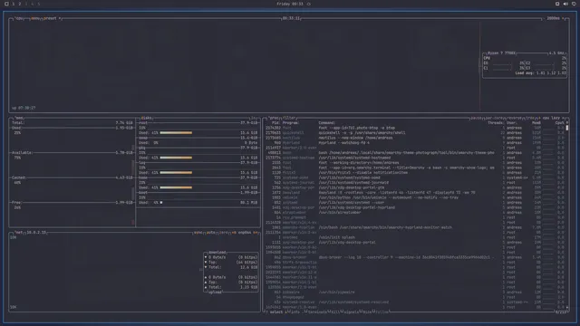The image size is (580, 326).
Task: Open info option at proc box bottom
Action: [295, 312]
